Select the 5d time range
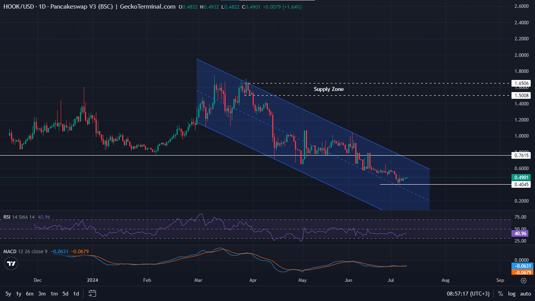 pyautogui.click(x=65, y=294)
